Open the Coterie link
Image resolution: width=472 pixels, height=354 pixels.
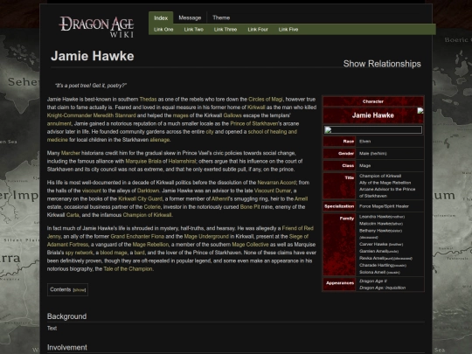point(152,207)
